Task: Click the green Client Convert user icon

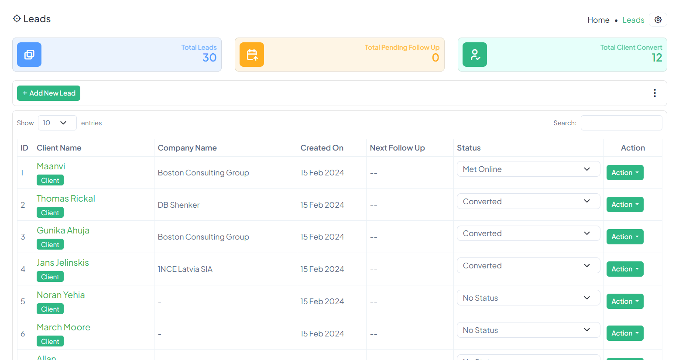Action: (474, 55)
